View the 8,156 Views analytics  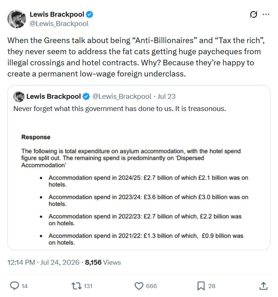[x=103, y=262]
